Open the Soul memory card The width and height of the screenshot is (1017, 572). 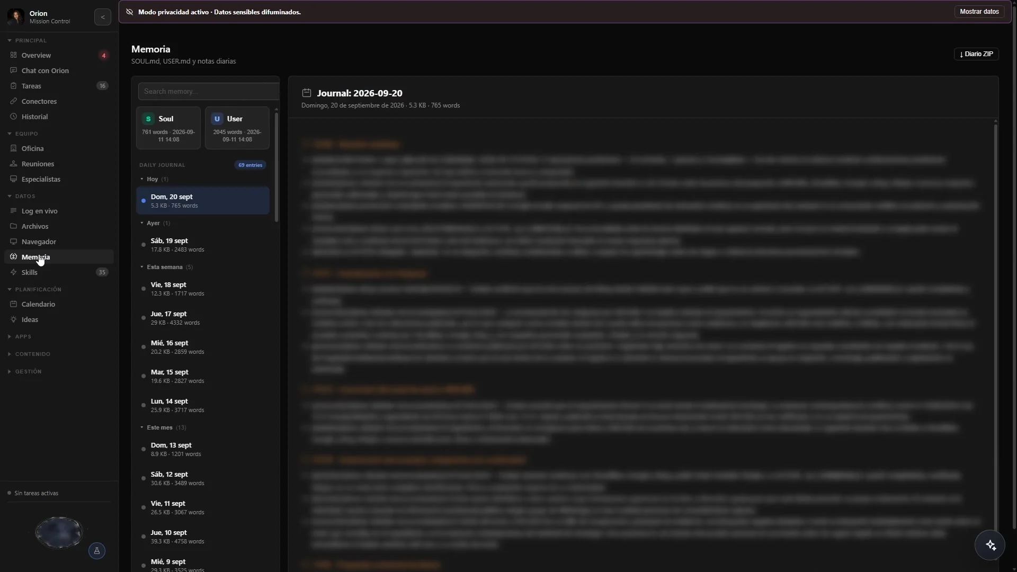168,128
